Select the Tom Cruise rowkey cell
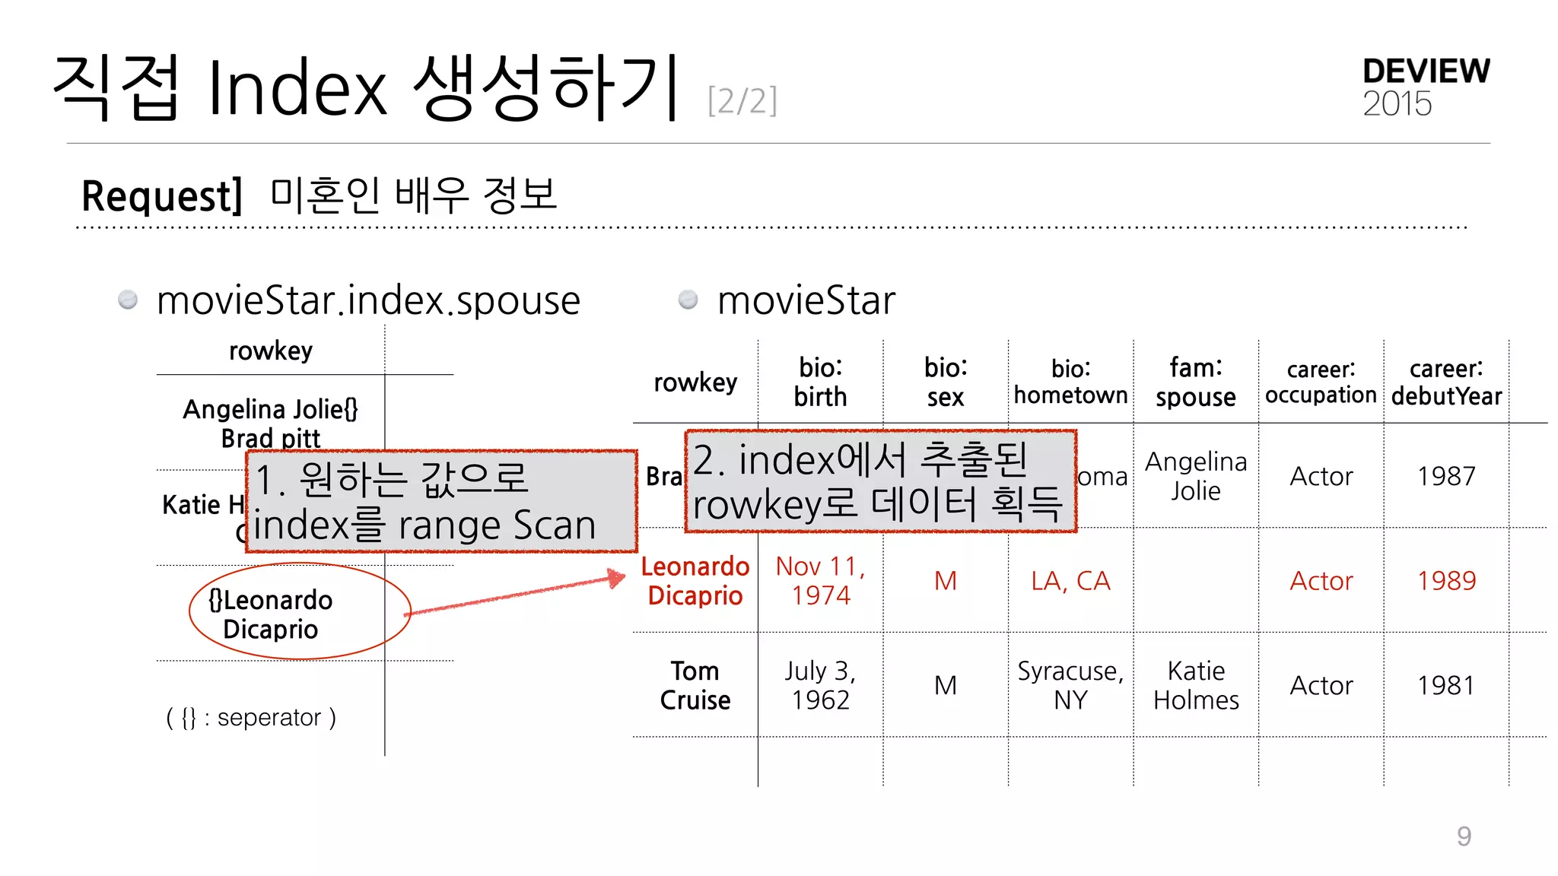 [695, 684]
